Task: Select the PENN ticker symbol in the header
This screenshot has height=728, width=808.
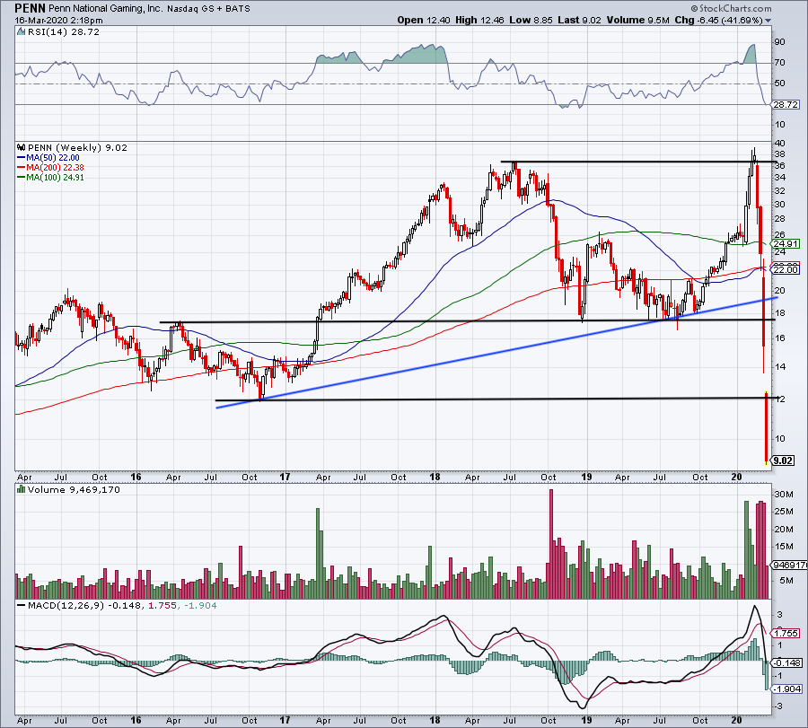Action: click(x=30, y=8)
